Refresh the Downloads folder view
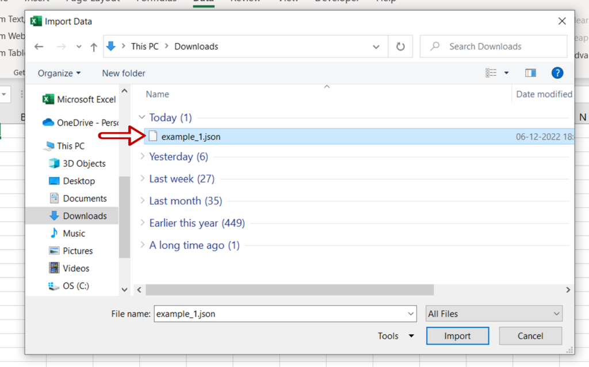The height and width of the screenshot is (367, 589). pyautogui.click(x=400, y=46)
